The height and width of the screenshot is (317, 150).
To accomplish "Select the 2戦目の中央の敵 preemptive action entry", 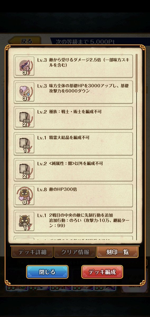I will tap(73, 221).
